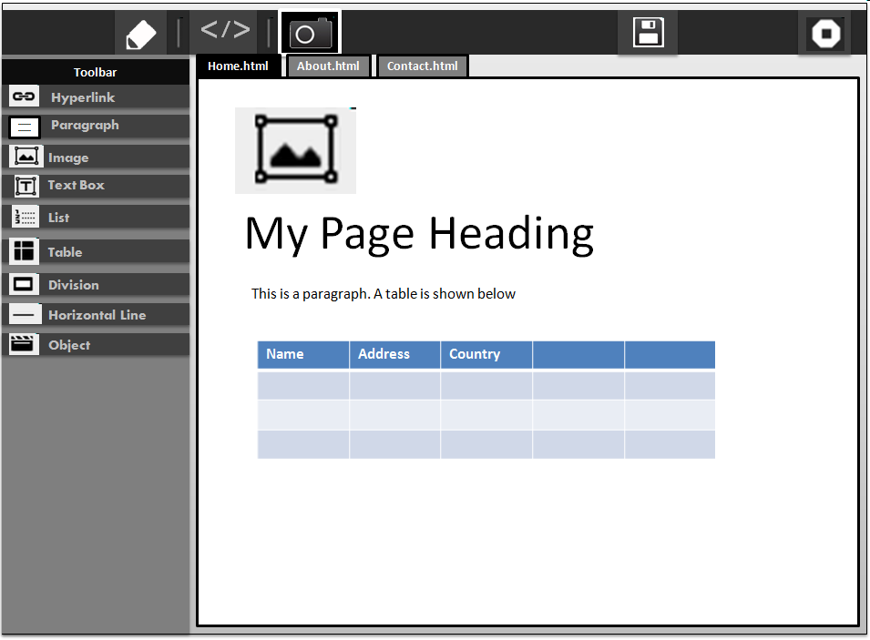Viewport: 870px width, 640px height.
Task: Pick the Image tool icon
Action: click(26, 157)
